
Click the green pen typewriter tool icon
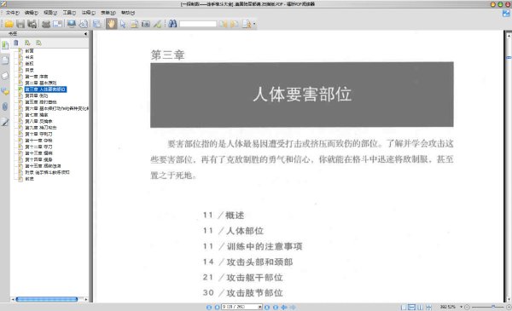[157, 24]
